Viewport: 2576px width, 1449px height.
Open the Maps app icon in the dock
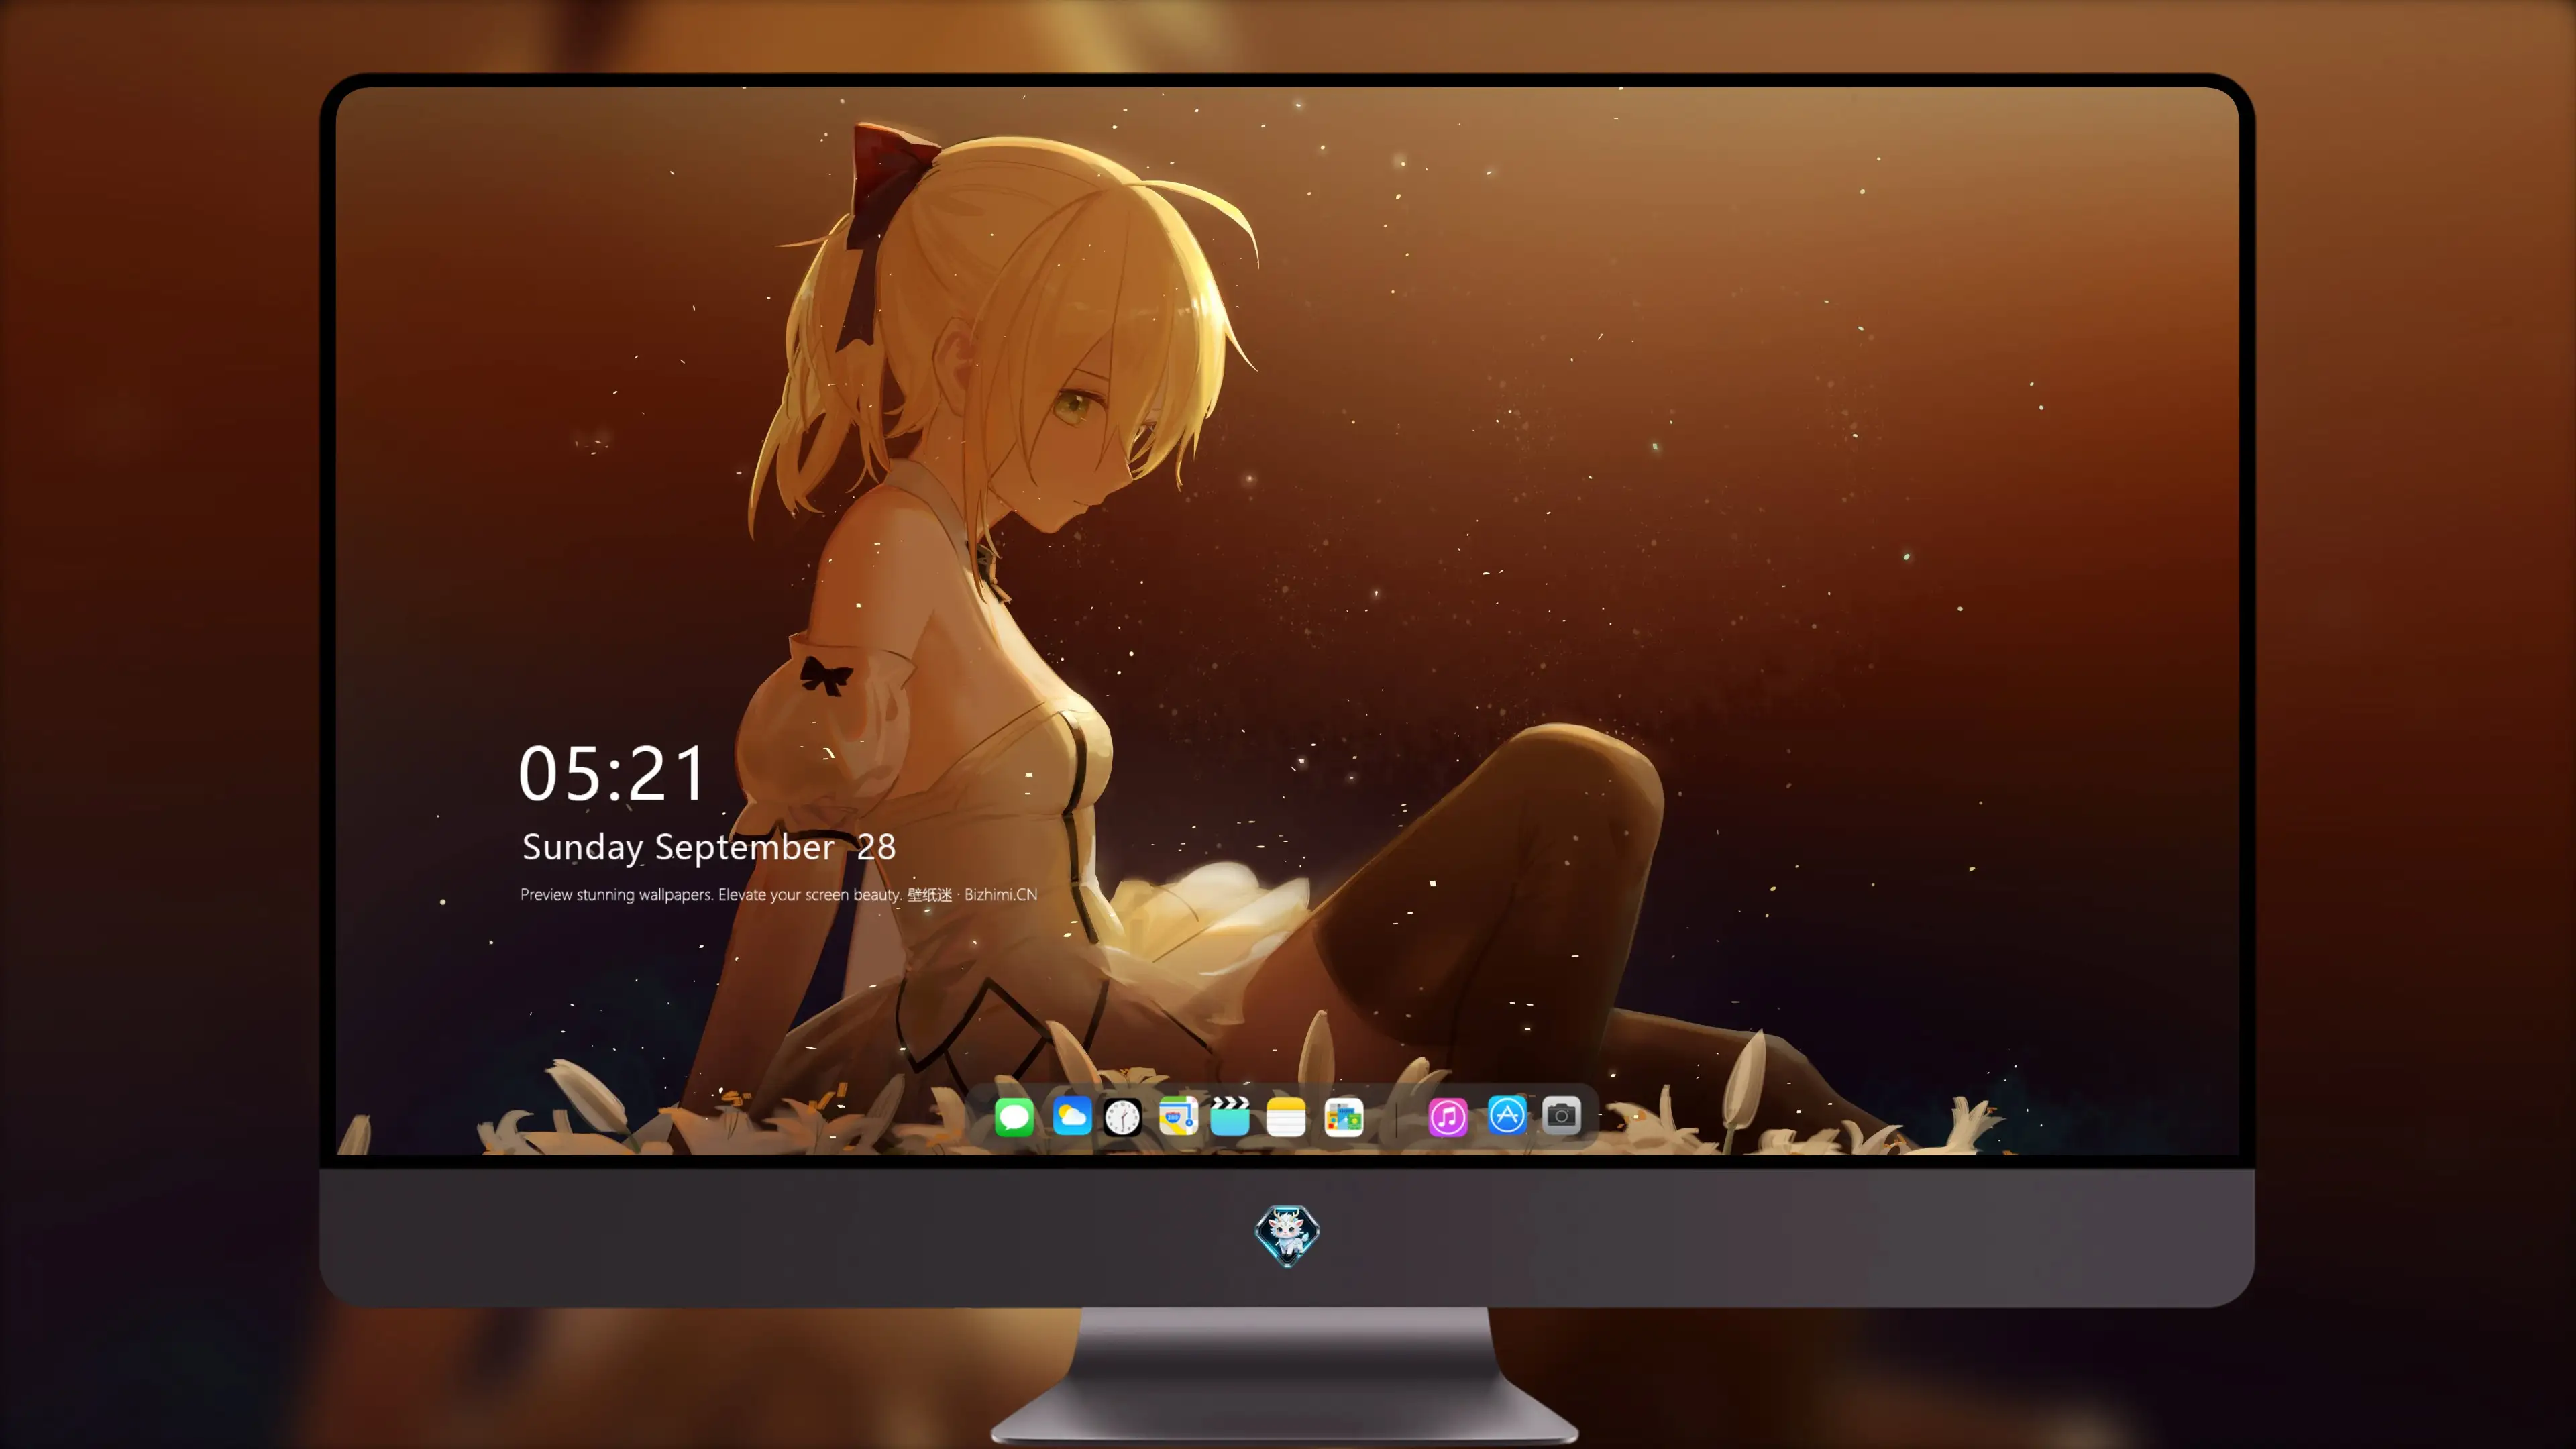coord(1178,1116)
